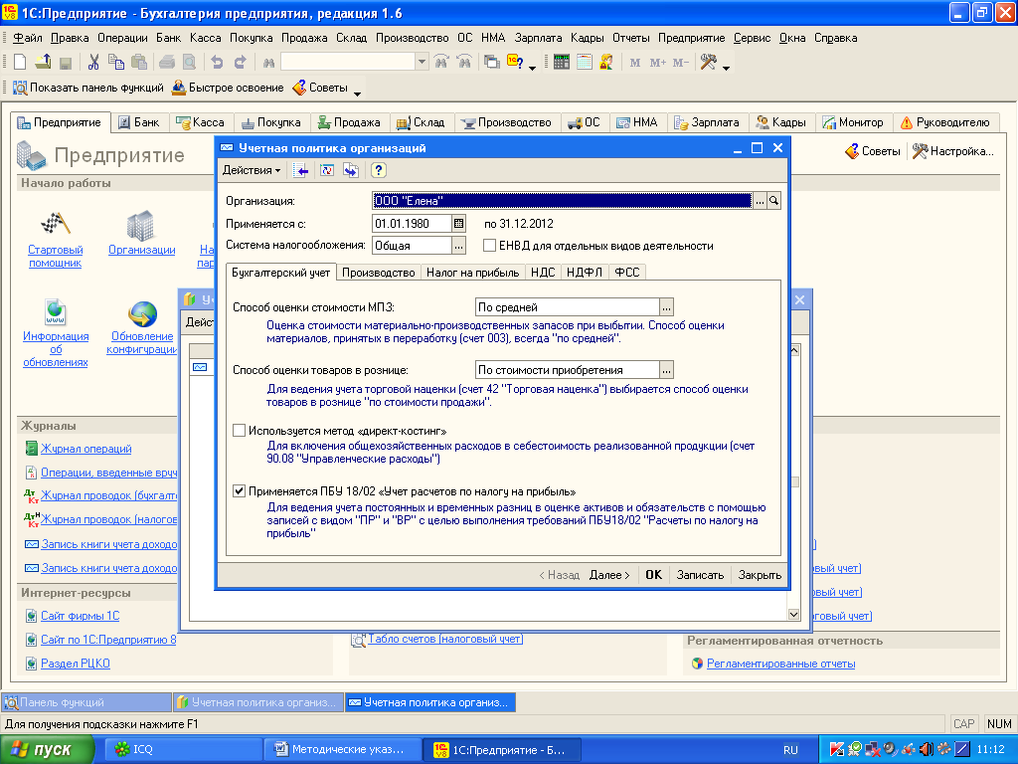Click in the Организация field with ООО "Елена"
Viewport: 1018px width, 764px height.
[562, 201]
